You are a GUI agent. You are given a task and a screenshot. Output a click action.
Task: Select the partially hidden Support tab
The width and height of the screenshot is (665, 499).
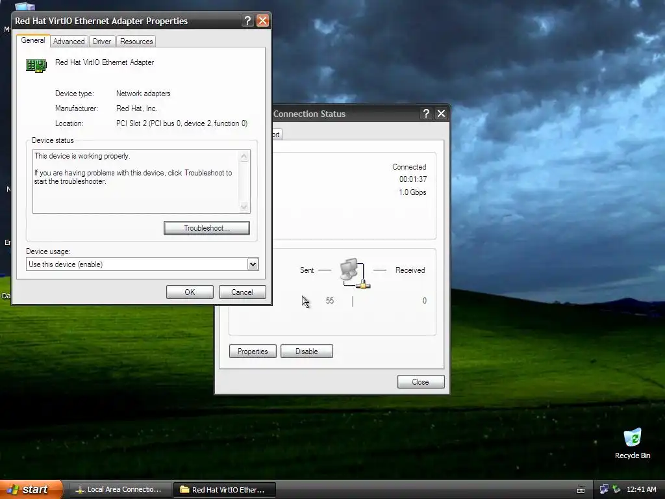(x=277, y=134)
